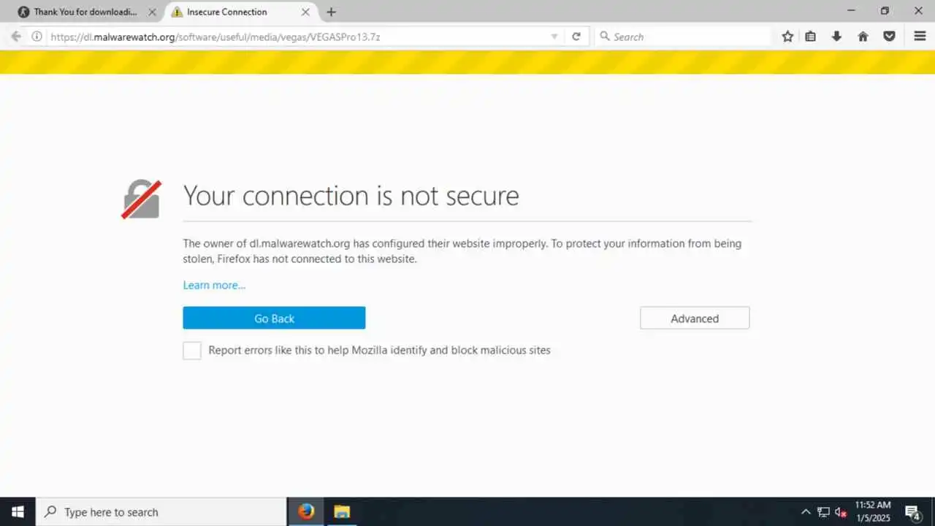The height and width of the screenshot is (526, 935).
Task: Close the Thank You for downloading tab
Action: pos(152,12)
